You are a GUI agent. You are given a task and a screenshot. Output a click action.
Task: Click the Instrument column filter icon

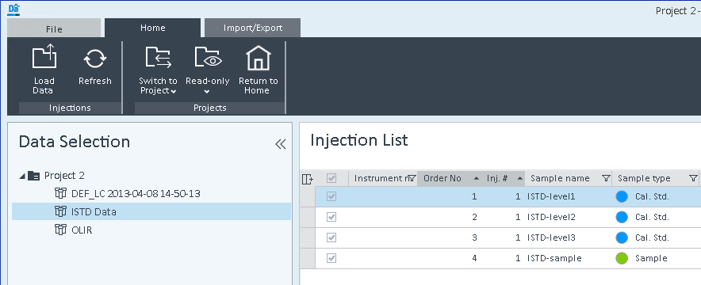pyautogui.click(x=412, y=178)
